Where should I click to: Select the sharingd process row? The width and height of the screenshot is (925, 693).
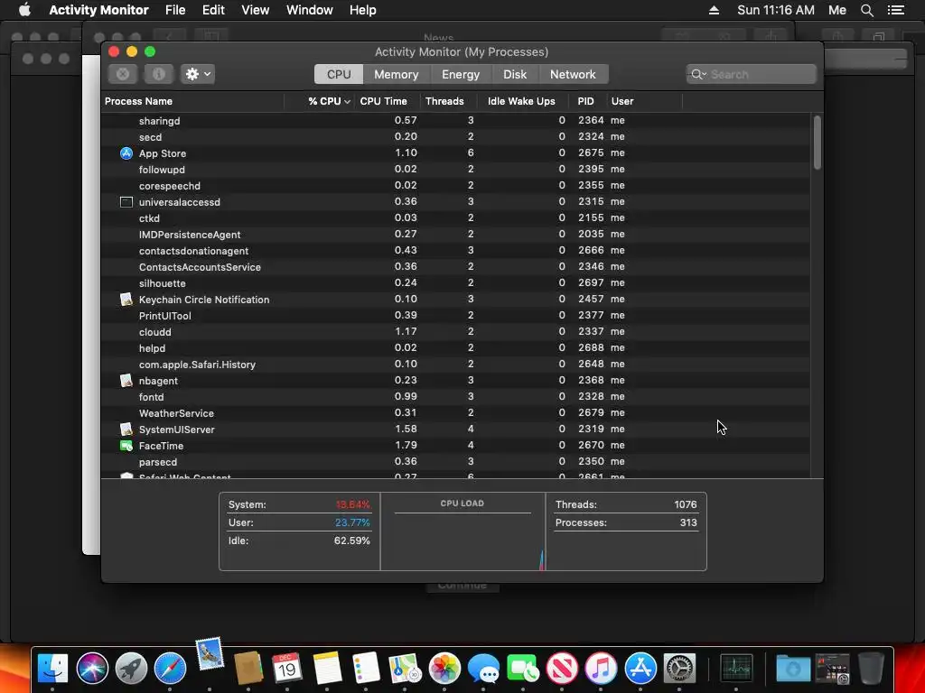pyautogui.click(x=456, y=121)
